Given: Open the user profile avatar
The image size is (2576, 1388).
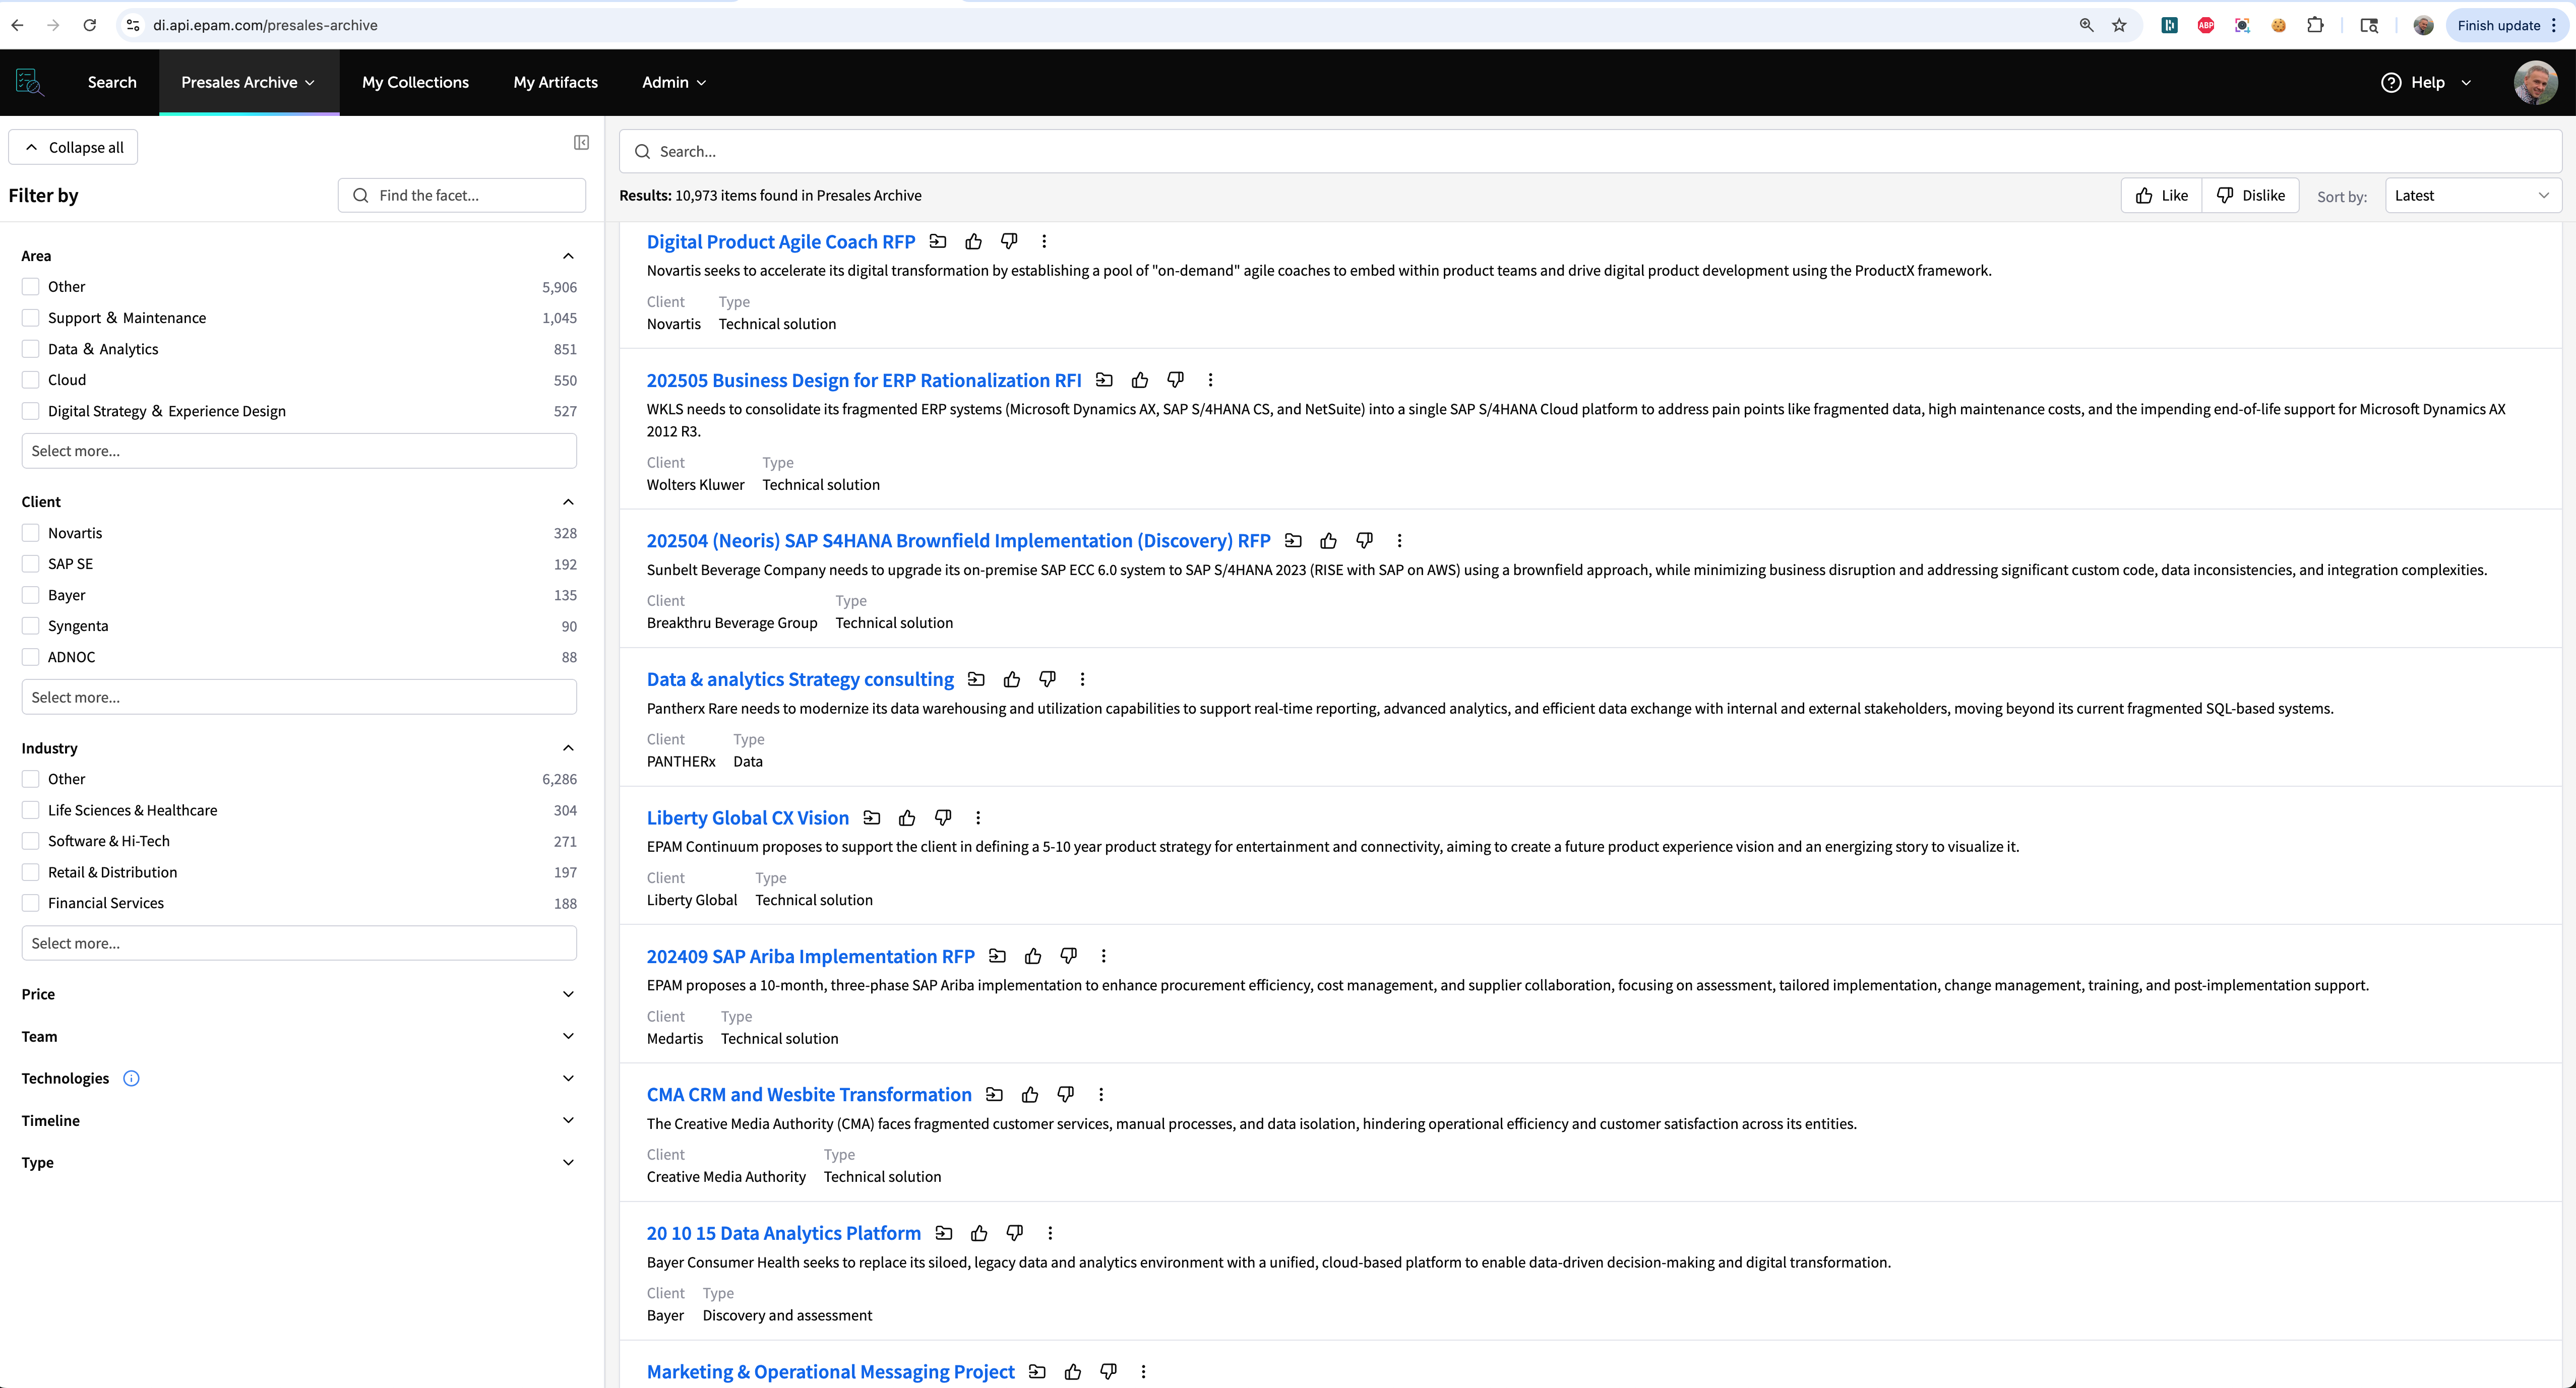Looking at the screenshot, I should pyautogui.click(x=2535, y=82).
